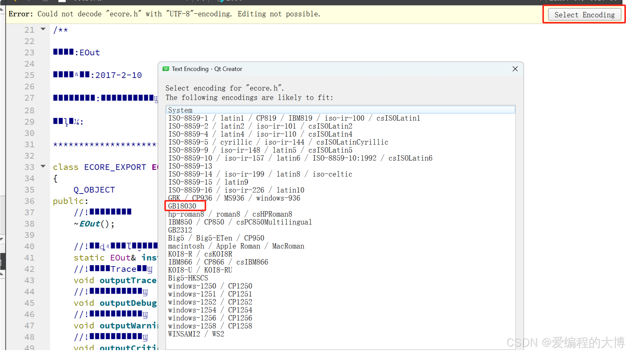
Task: Choose ISO-8859-1 / latin1 encoding
Action: (x=294, y=118)
